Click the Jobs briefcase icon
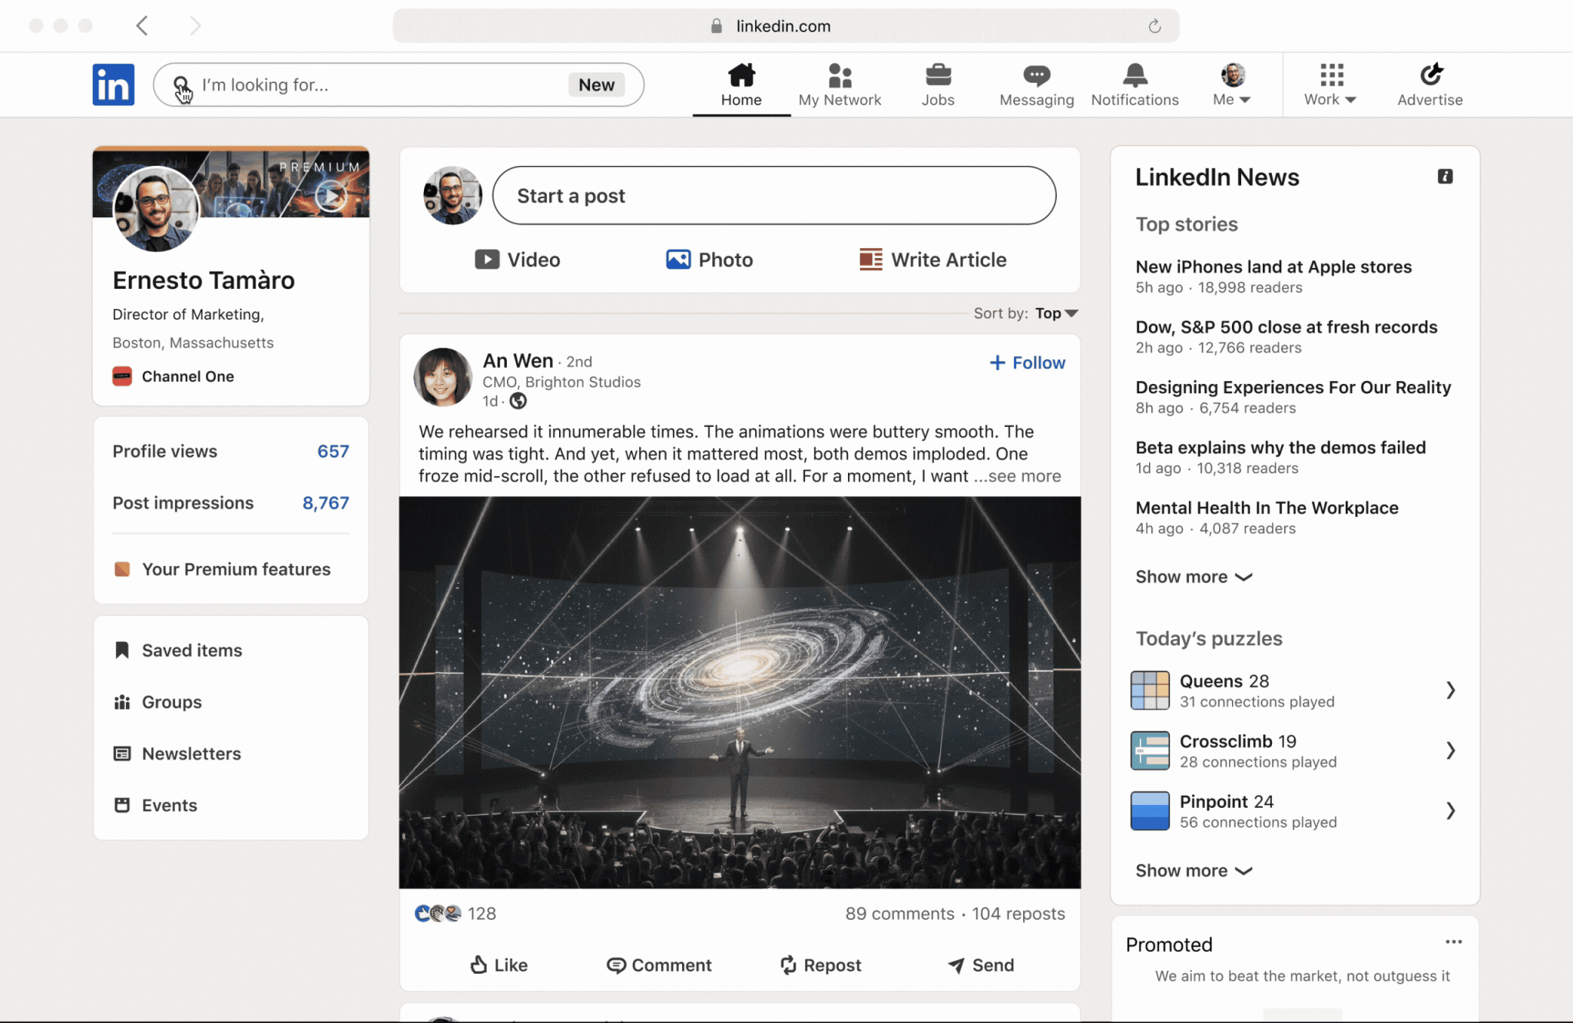Screen dimensions: 1573x1023 (x=938, y=76)
